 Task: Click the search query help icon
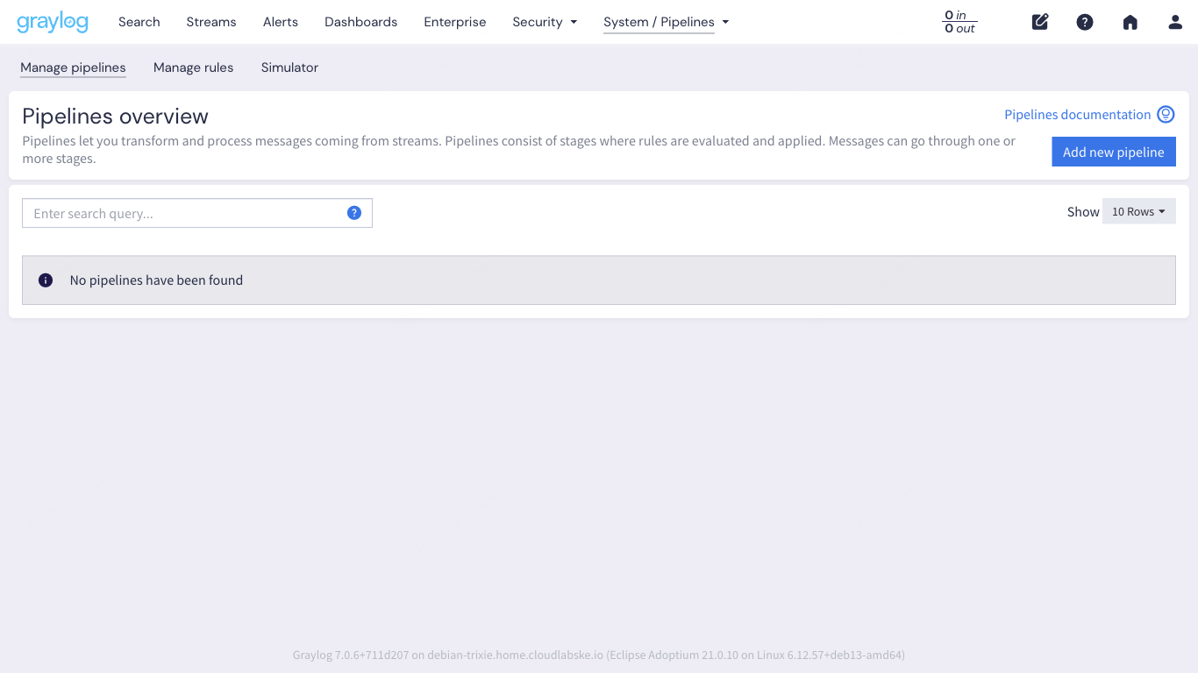coord(354,212)
